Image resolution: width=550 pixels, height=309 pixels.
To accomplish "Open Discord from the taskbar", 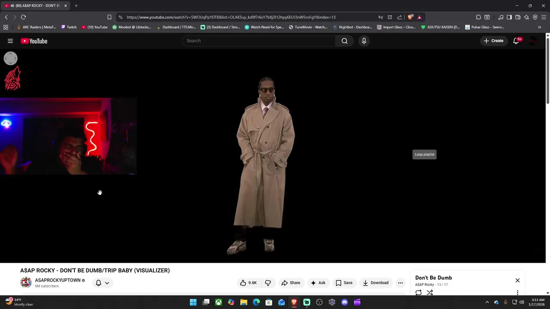I will coord(344,302).
